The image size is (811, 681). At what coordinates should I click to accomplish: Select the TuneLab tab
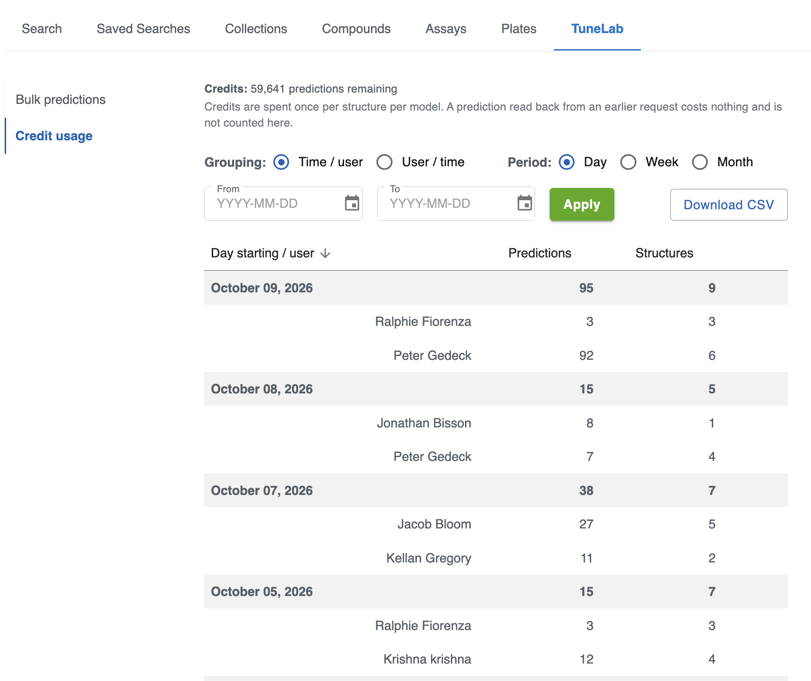597,29
